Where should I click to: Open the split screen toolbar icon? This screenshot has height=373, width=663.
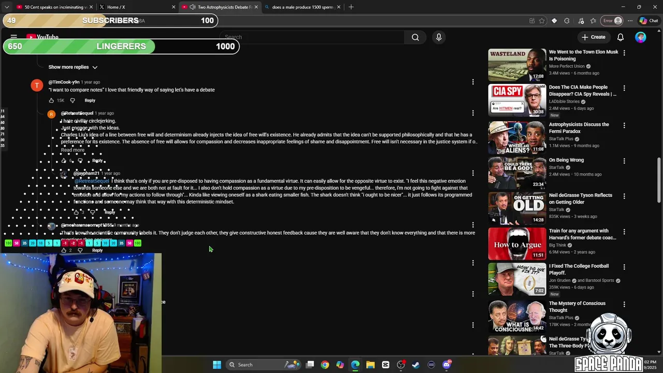click(532, 21)
